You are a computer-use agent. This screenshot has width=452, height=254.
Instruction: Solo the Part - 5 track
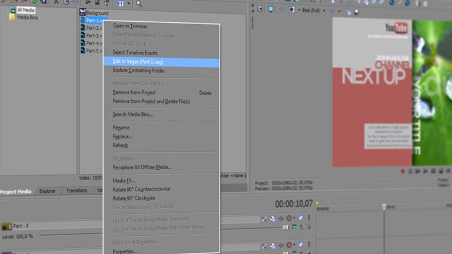(309, 218)
